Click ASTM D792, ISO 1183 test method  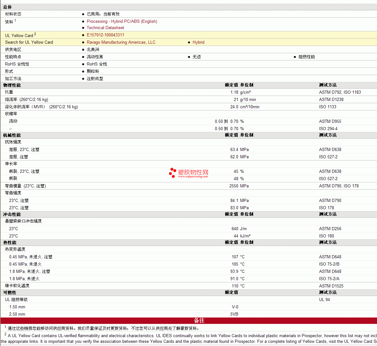340,92
